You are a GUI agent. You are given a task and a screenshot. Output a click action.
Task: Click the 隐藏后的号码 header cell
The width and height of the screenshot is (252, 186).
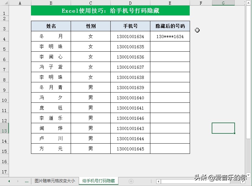point(170,26)
